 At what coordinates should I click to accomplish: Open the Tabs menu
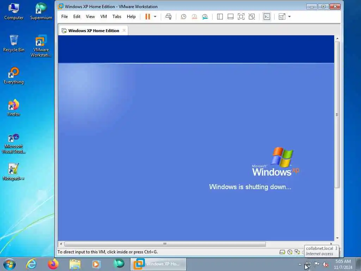click(117, 17)
